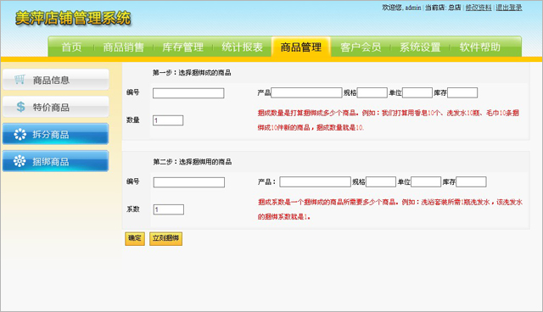Click the 当前店: 总店 text
543x312 pixels.
click(443, 8)
